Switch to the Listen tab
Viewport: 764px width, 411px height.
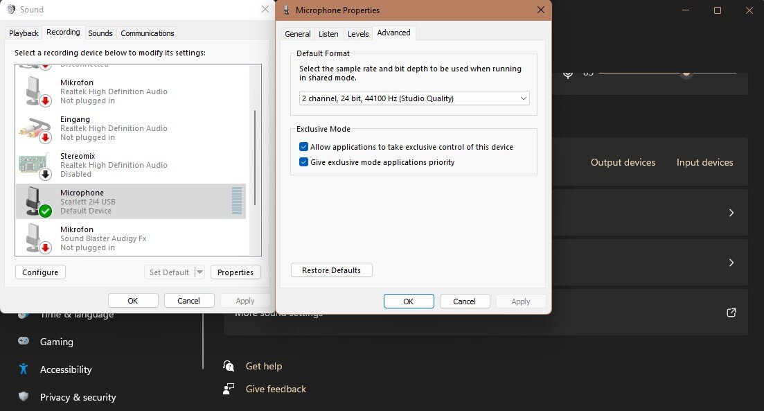click(x=328, y=34)
